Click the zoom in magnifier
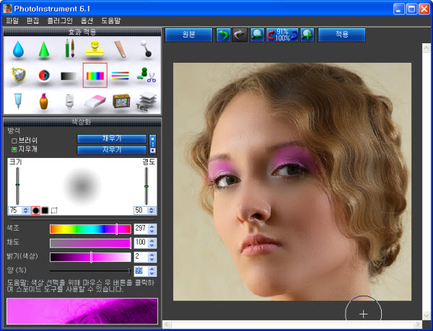The width and height of the screenshot is (433, 331). click(307, 35)
